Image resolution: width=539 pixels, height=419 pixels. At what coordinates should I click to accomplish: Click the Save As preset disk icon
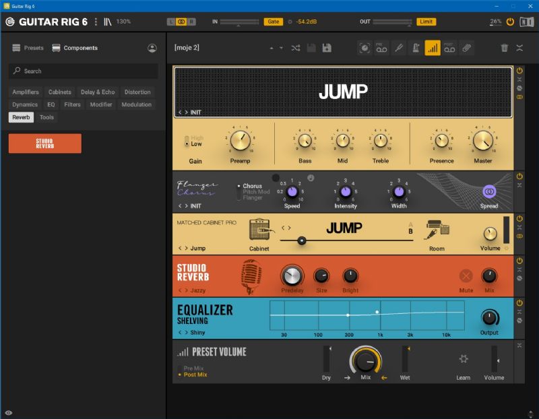click(327, 48)
